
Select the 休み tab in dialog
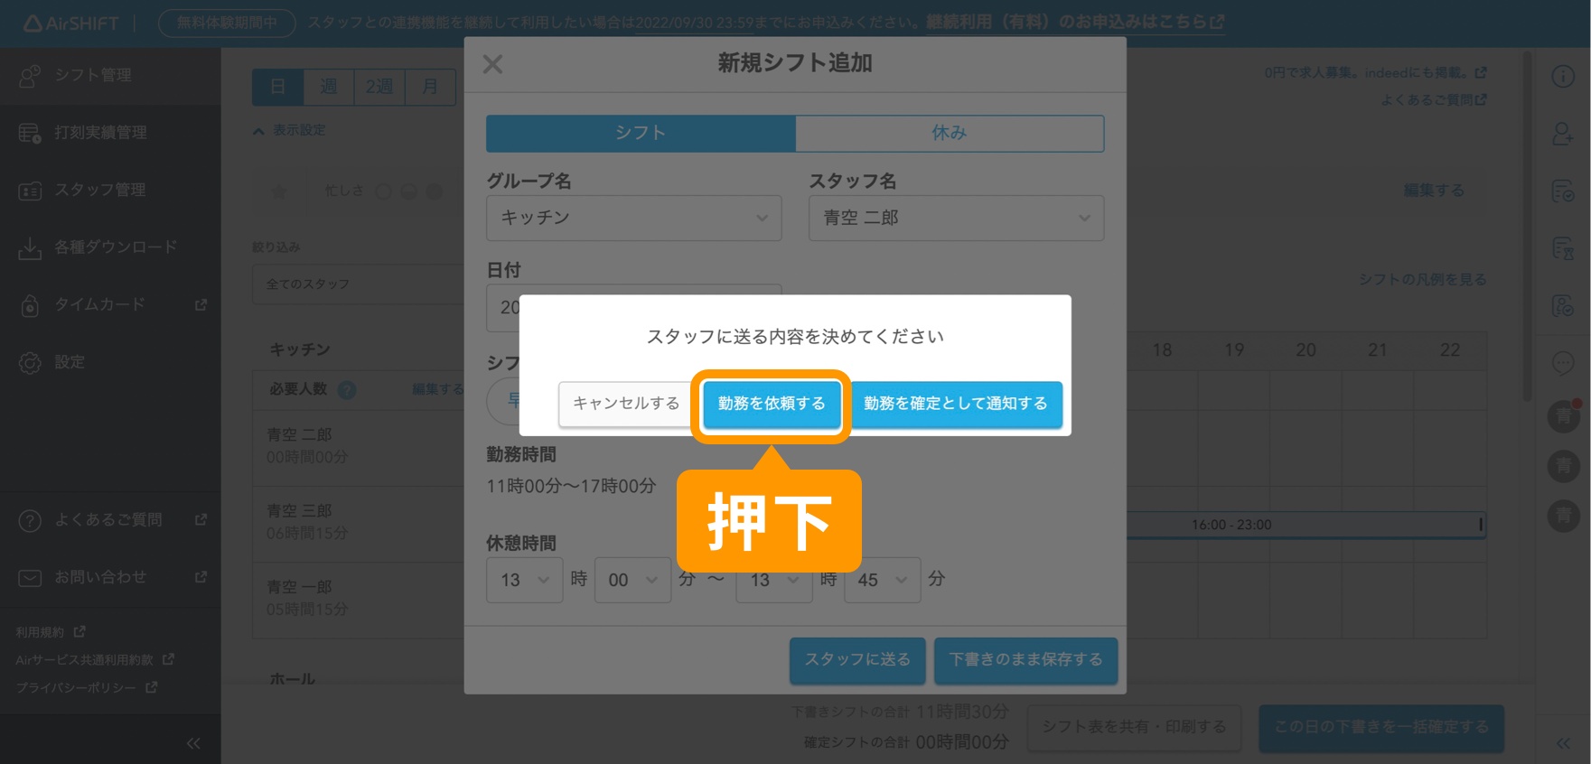tap(950, 133)
